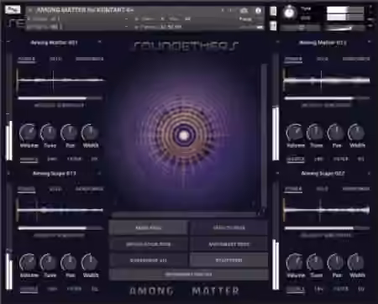Open the Among Scape 011 sound selector

pos(54,174)
